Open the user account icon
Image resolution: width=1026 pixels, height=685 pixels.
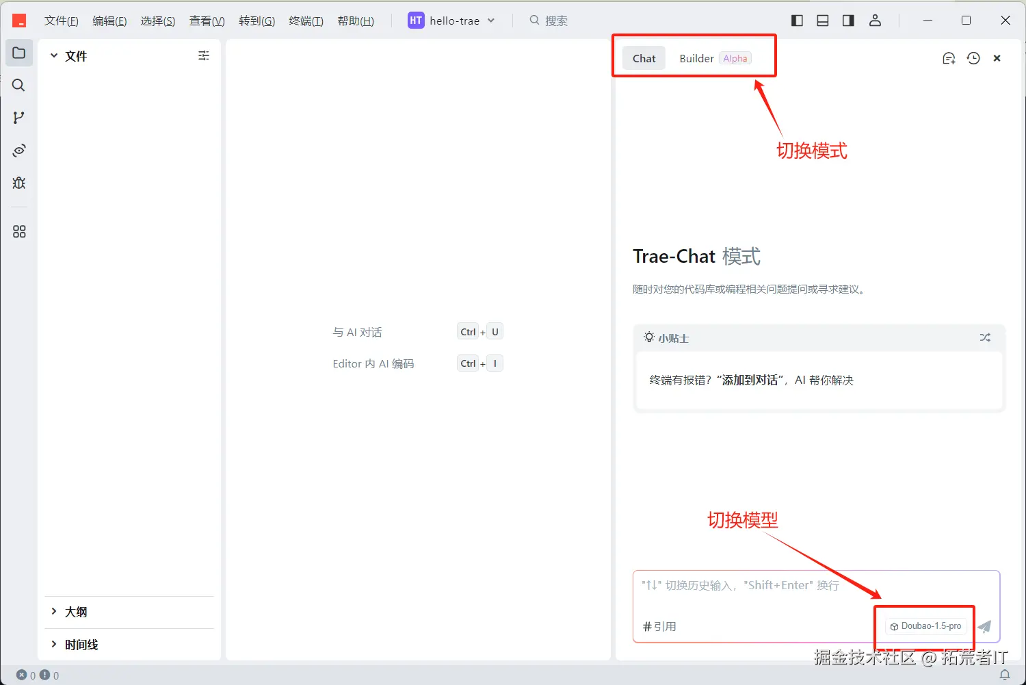click(x=875, y=21)
